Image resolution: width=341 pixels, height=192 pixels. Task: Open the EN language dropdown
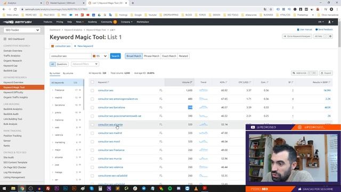321,22
